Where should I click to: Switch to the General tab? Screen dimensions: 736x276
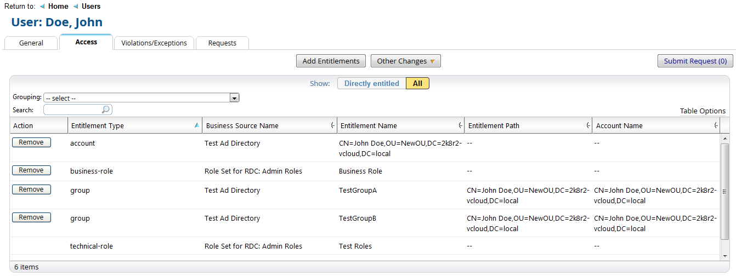tap(31, 43)
